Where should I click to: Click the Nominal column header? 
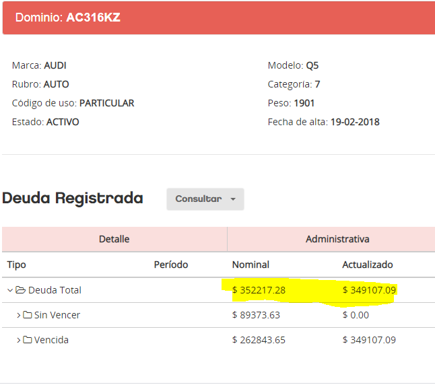(250, 265)
